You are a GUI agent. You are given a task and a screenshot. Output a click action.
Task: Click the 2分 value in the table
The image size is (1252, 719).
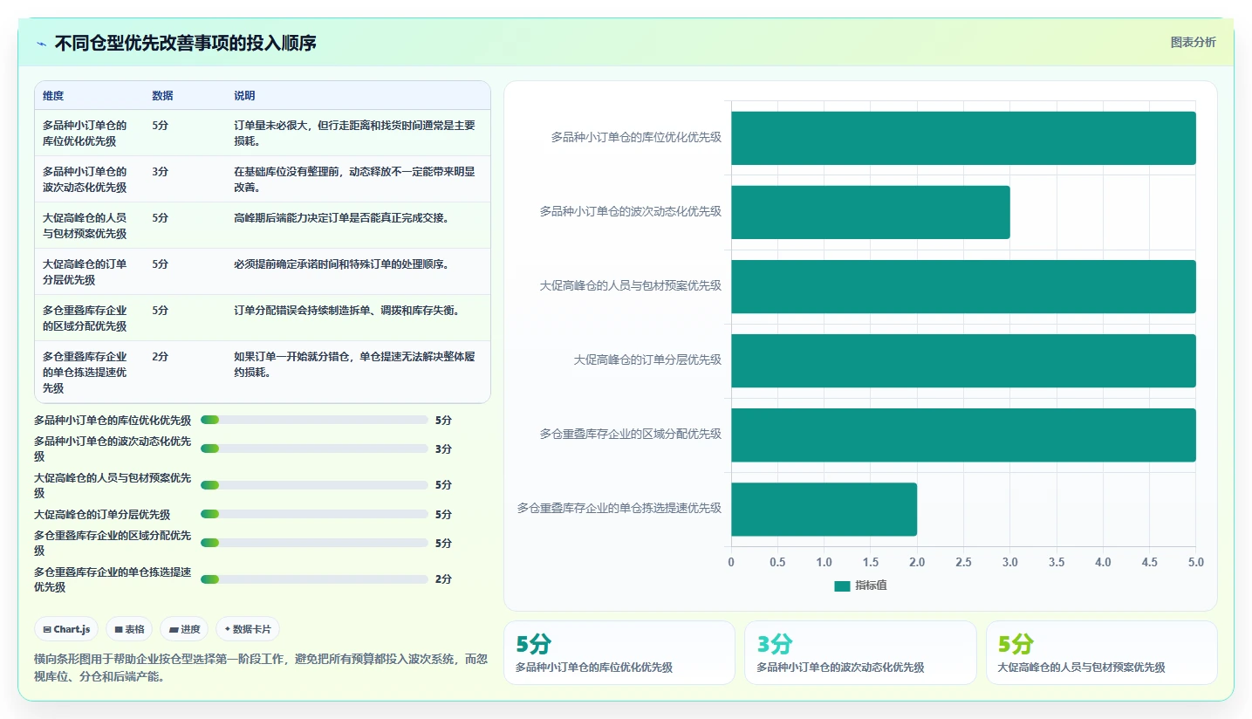coord(160,356)
